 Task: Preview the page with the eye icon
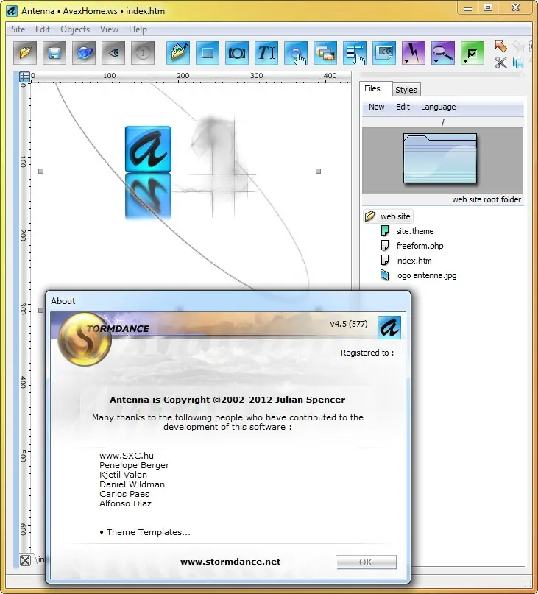[113, 53]
